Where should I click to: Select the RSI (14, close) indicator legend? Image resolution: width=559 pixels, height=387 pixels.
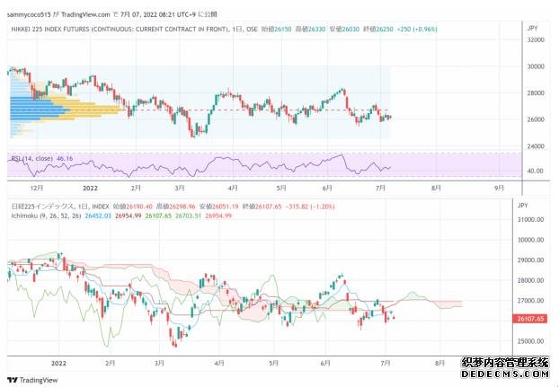[x=32, y=158]
